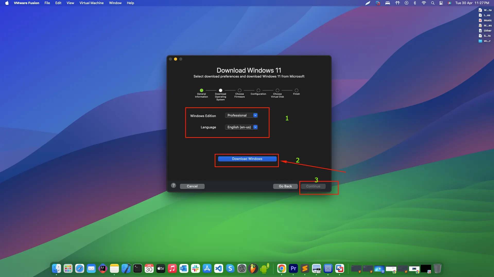Open Outlook from the Dock
This screenshot has height=277, width=494.
pyautogui.click(x=184, y=269)
